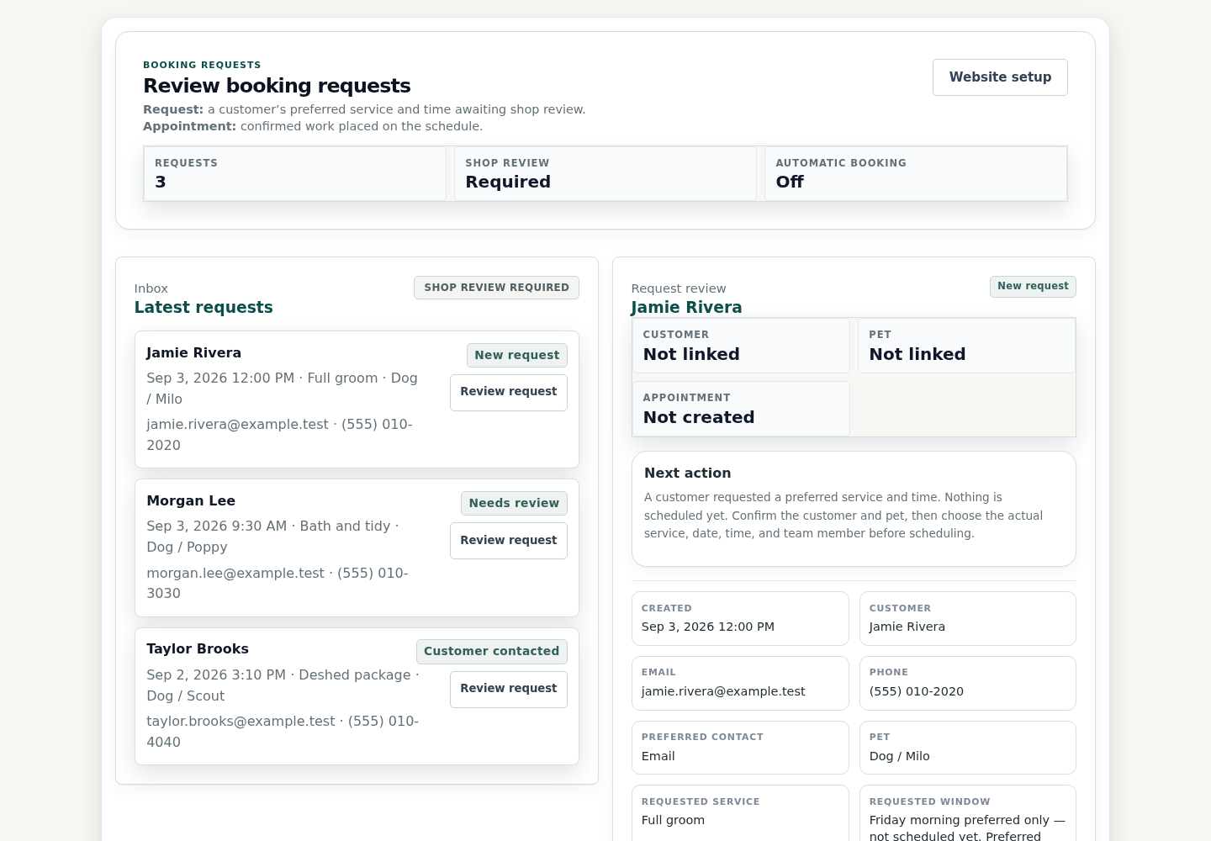This screenshot has height=841, width=1211.
Task: Review Morgan Lee's booking request
Action: tap(509, 541)
